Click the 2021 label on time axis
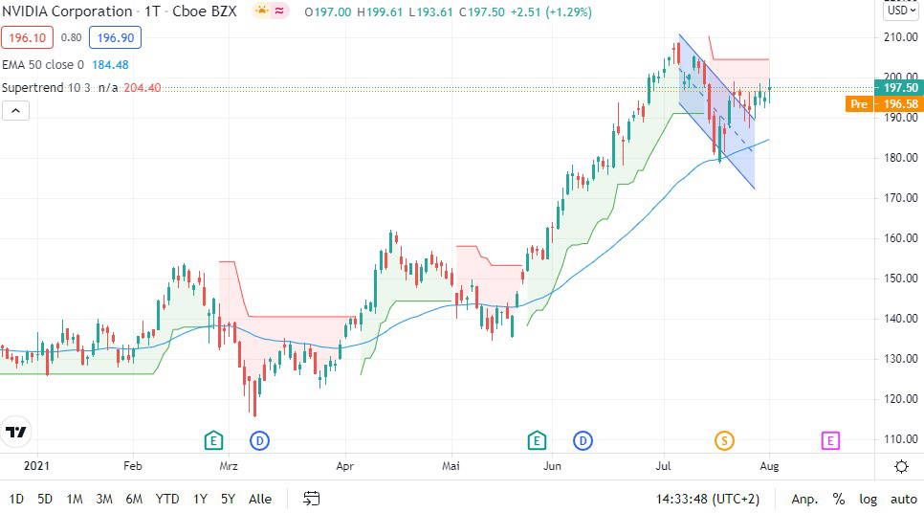The height and width of the screenshot is (513, 924). tap(36, 466)
